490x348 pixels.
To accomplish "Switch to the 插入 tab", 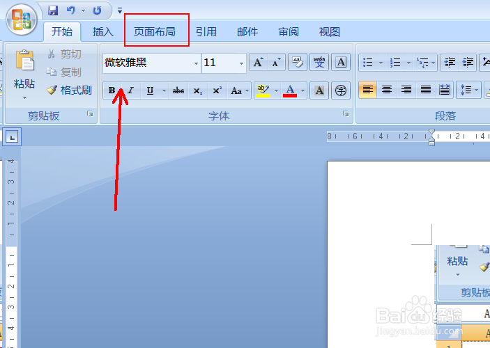I will [x=103, y=31].
